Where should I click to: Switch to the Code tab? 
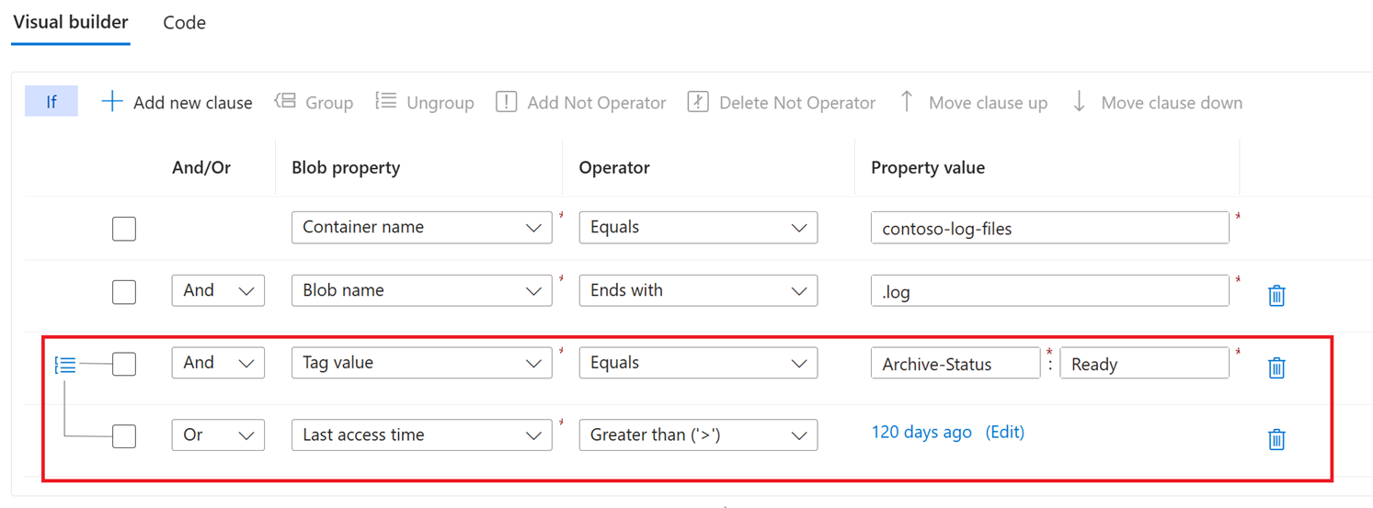pos(184,23)
